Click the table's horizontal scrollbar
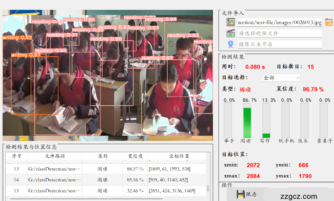 click(x=86, y=198)
